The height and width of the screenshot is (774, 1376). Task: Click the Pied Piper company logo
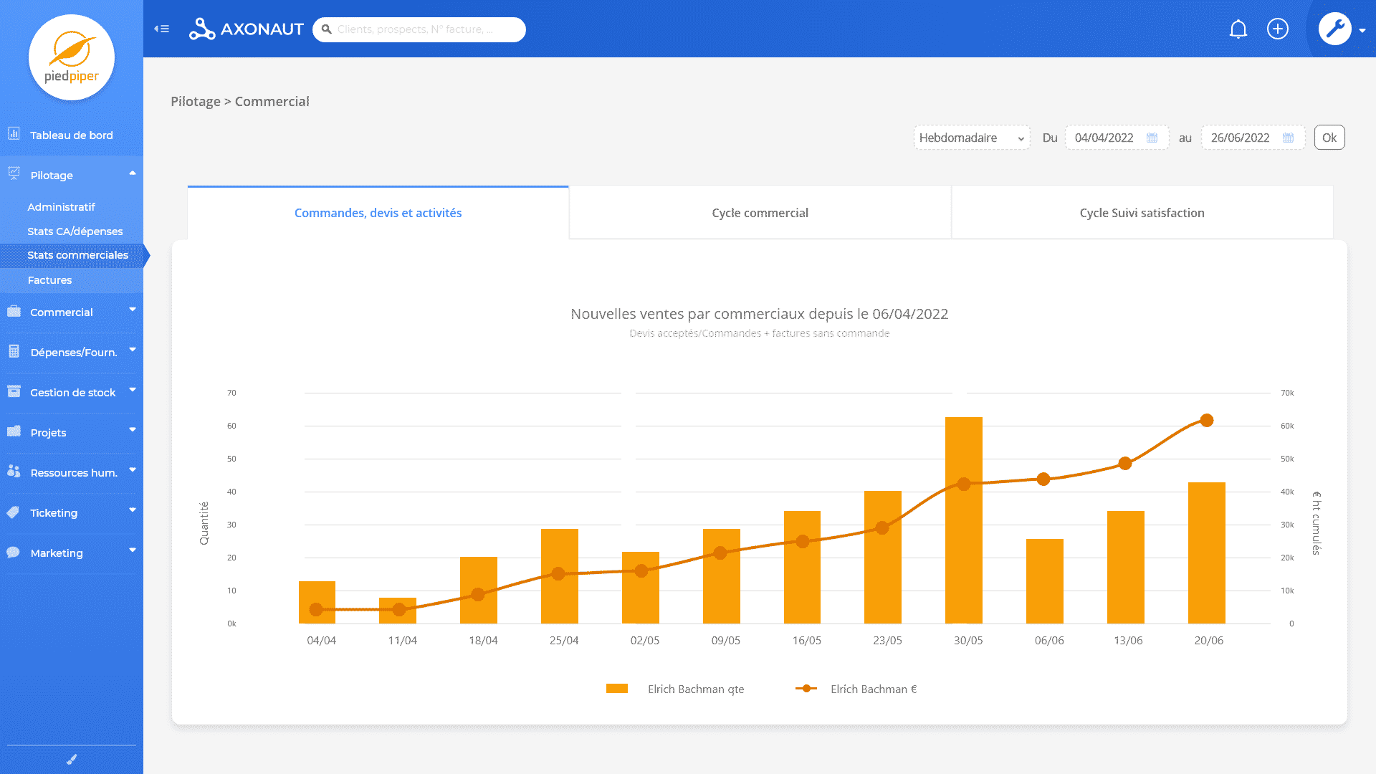tap(72, 58)
